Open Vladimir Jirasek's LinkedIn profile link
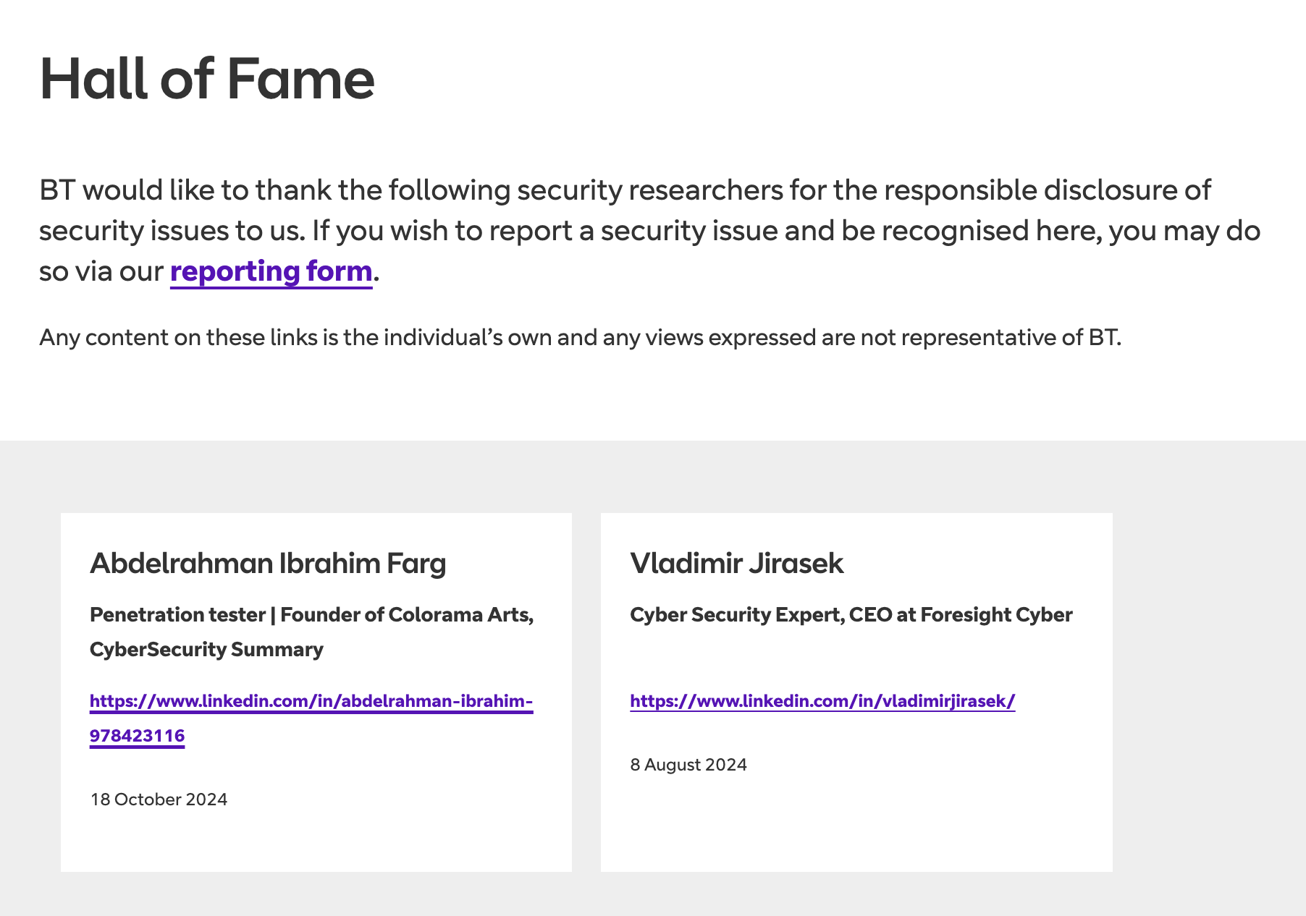Image resolution: width=1306 pixels, height=916 pixels. coord(822,701)
